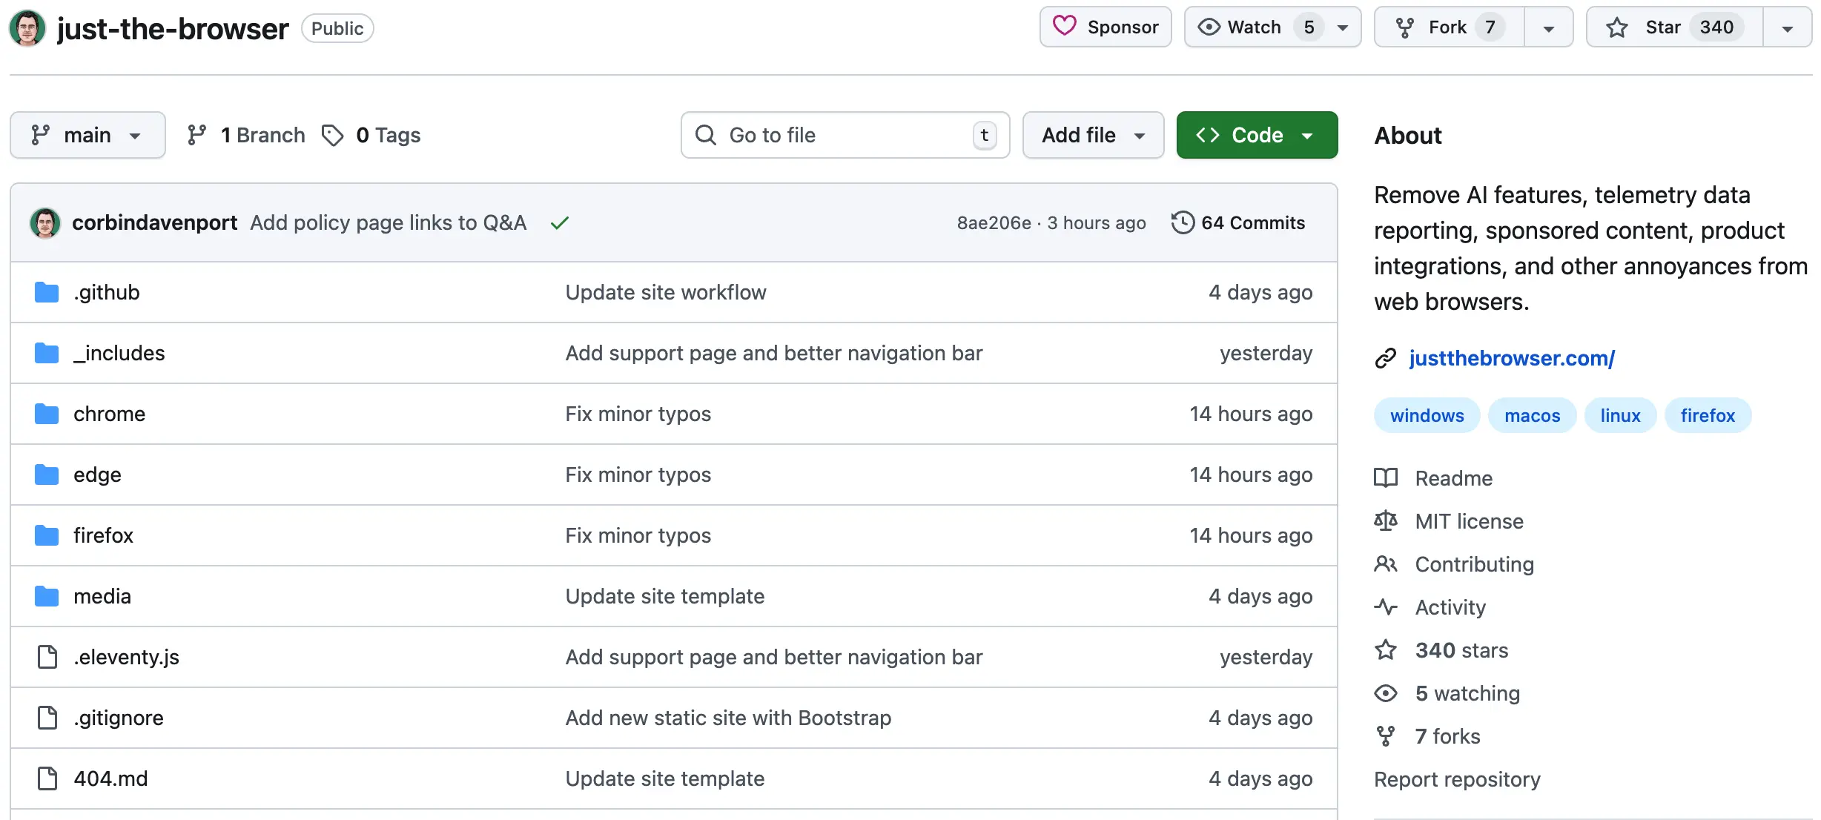Click the corbindavenport avatar in commit row
Screen dimensions: 1821x820
click(x=44, y=222)
